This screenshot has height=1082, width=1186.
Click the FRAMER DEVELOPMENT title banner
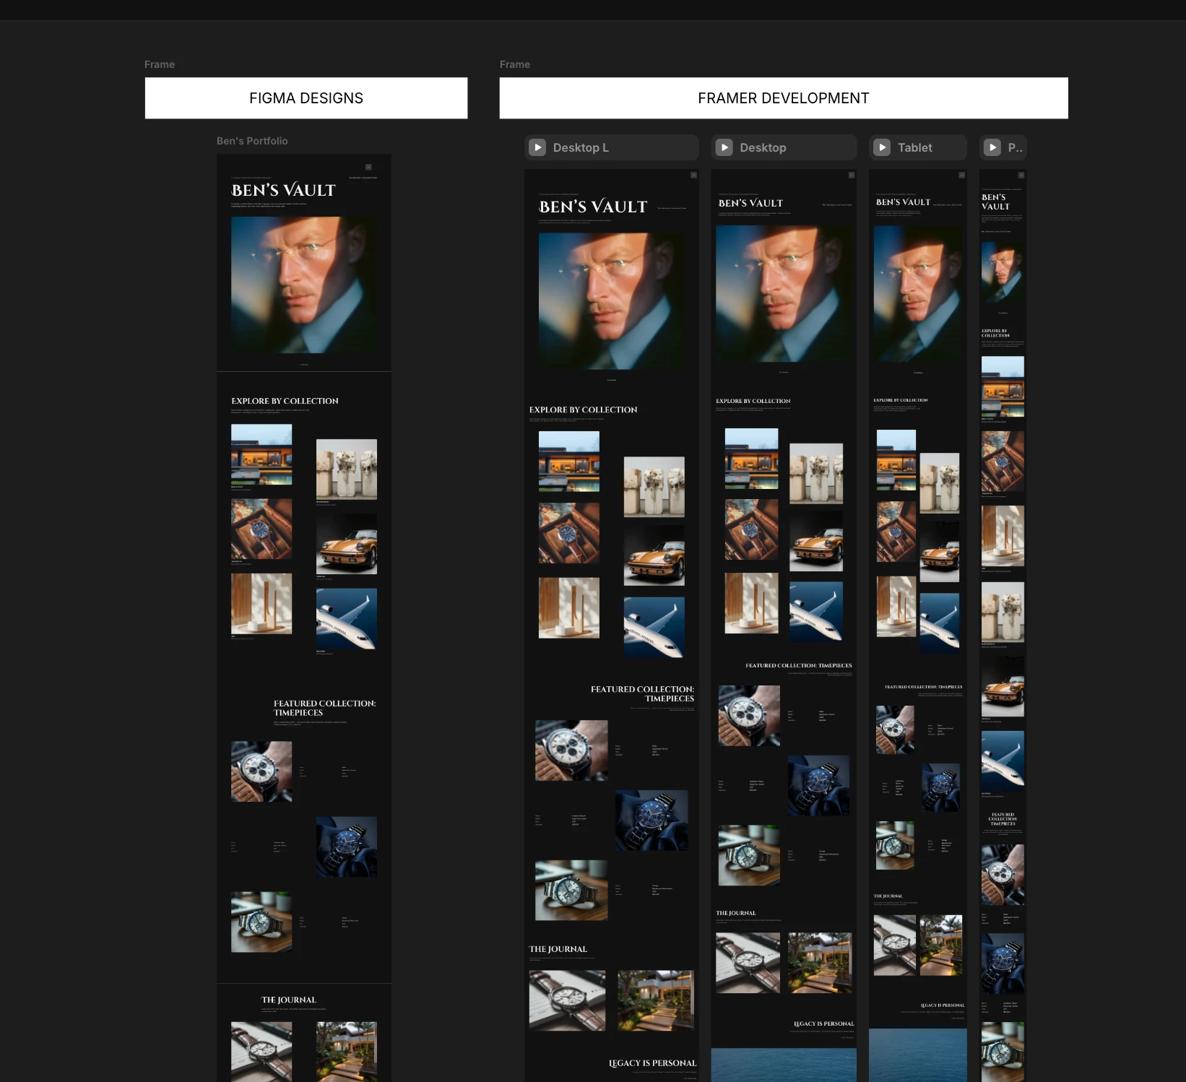coord(784,98)
